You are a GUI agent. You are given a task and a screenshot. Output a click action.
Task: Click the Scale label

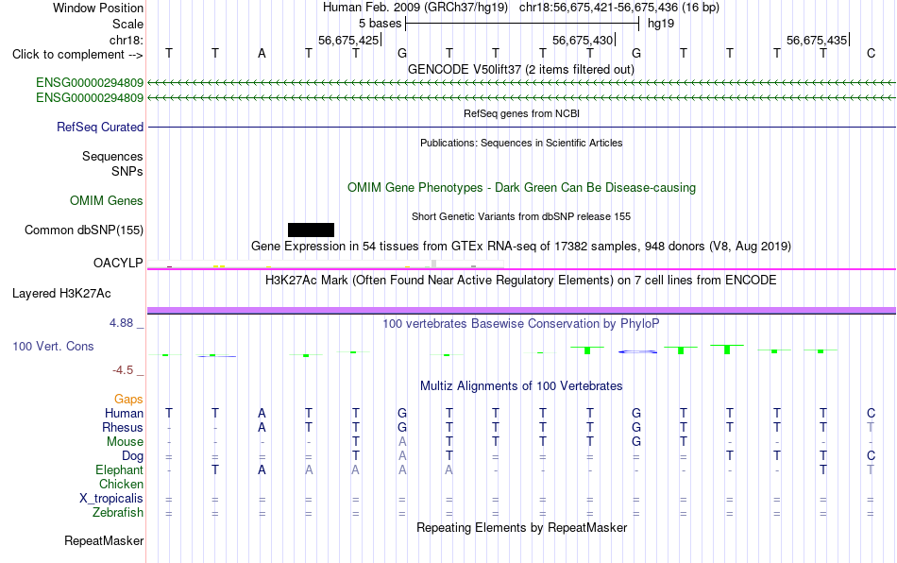[127, 24]
